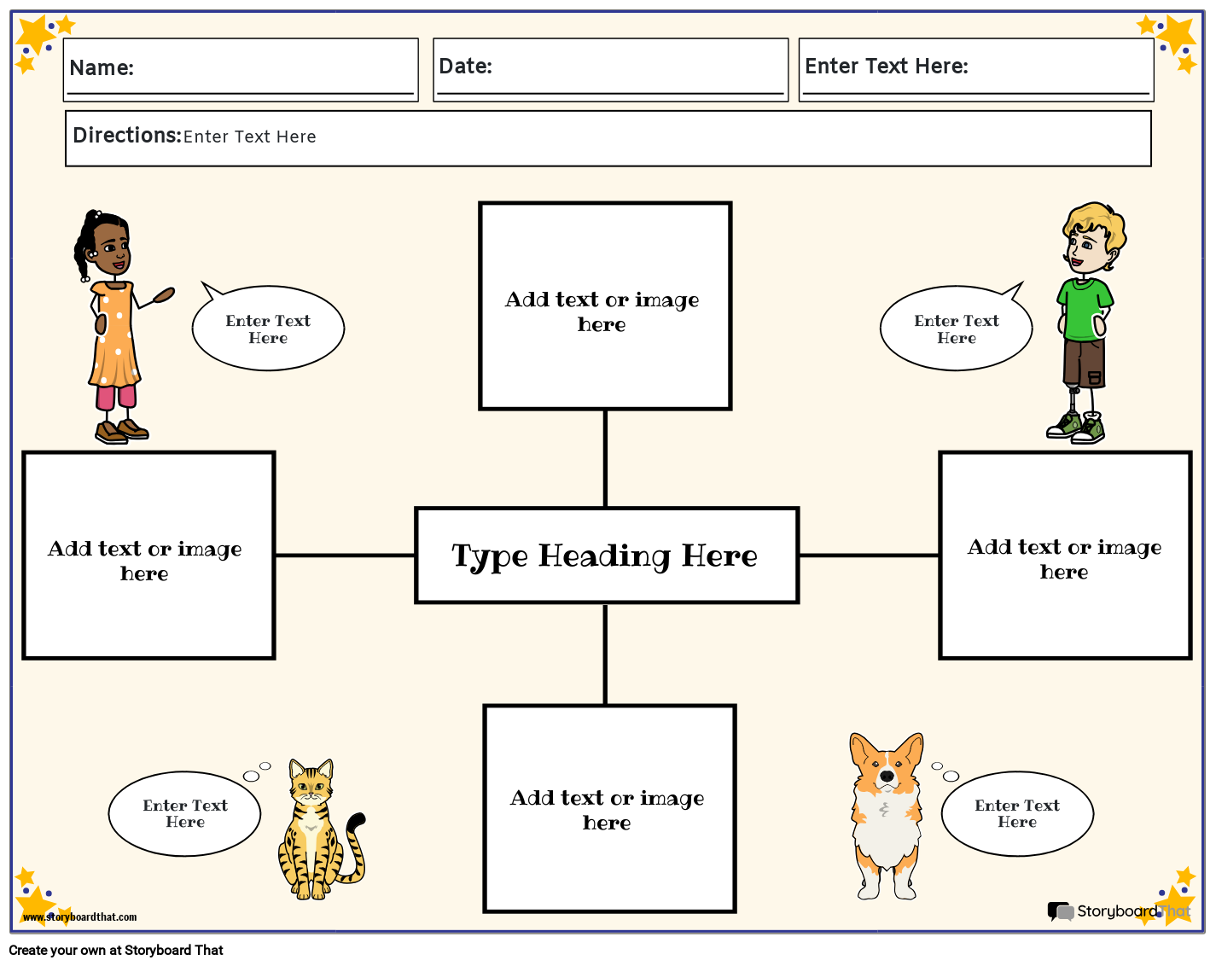This screenshot has height=966, width=1216.
Task: Click the orange tabby cat
Action: coord(314,832)
